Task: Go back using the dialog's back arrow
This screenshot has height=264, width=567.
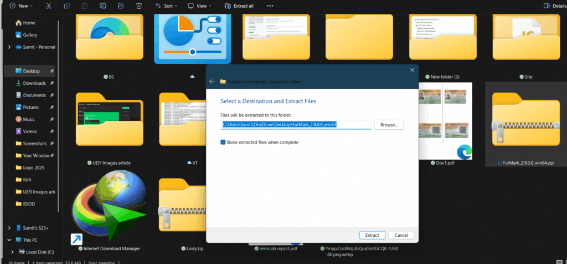Action: point(212,82)
